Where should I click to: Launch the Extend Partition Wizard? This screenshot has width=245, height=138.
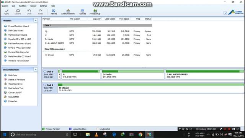point(18,26)
